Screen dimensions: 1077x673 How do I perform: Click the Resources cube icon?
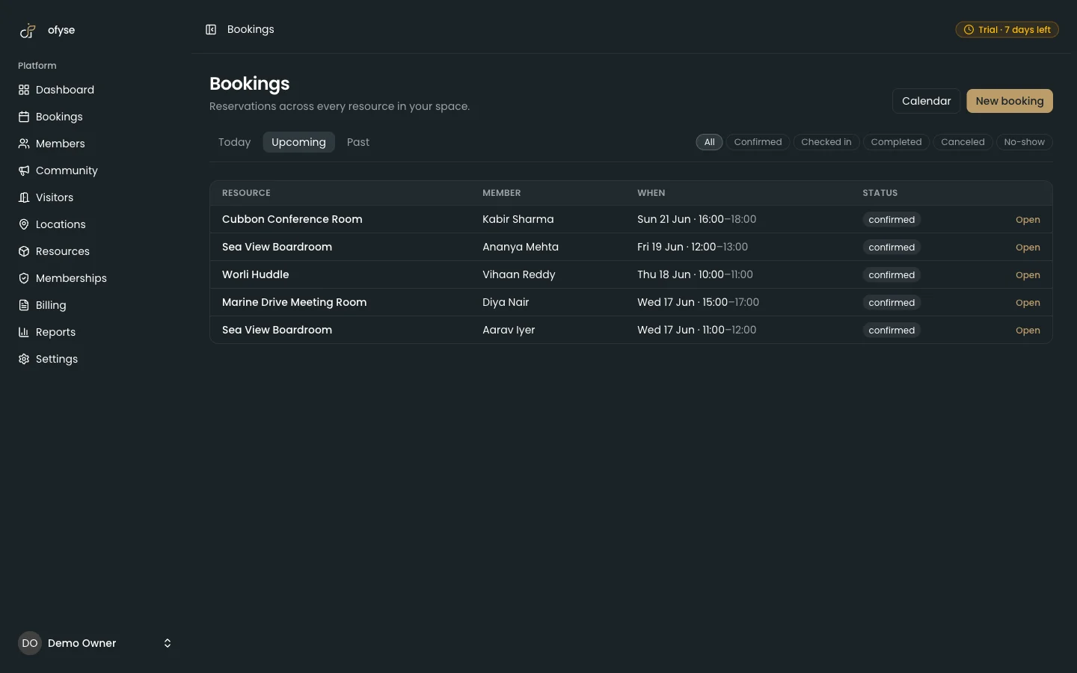[x=24, y=251]
